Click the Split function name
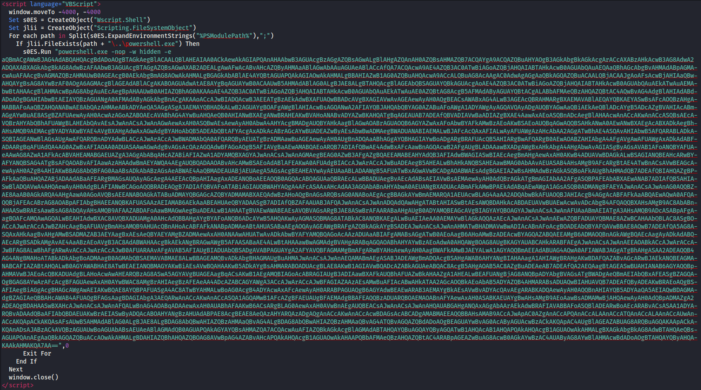Image resolution: width=701 pixels, height=390 pixels. [x=78, y=36]
